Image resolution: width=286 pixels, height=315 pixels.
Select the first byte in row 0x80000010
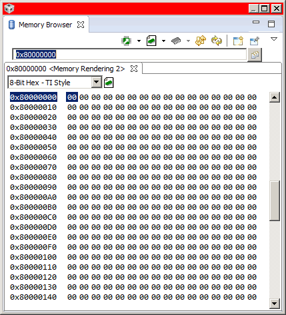click(x=72, y=107)
